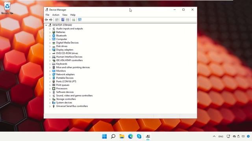The image size is (252, 141).
Task: Select the DESKTOP-ST8HU4U computer name label
Action: point(62,25)
